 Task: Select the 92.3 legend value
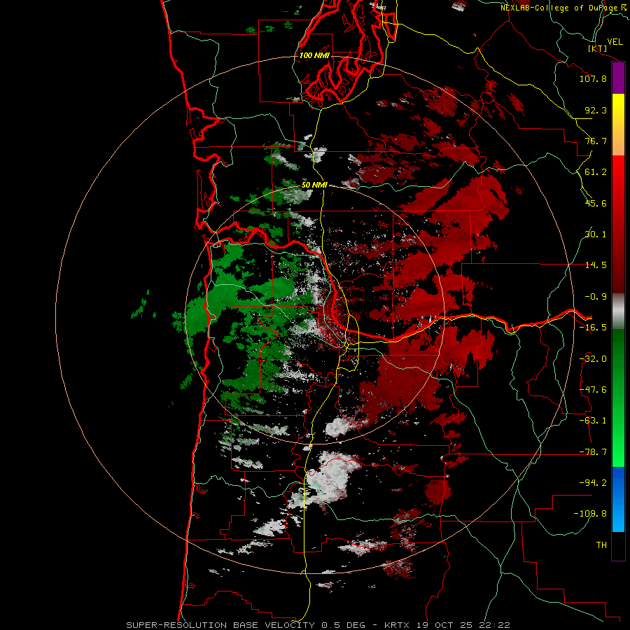tap(596, 110)
